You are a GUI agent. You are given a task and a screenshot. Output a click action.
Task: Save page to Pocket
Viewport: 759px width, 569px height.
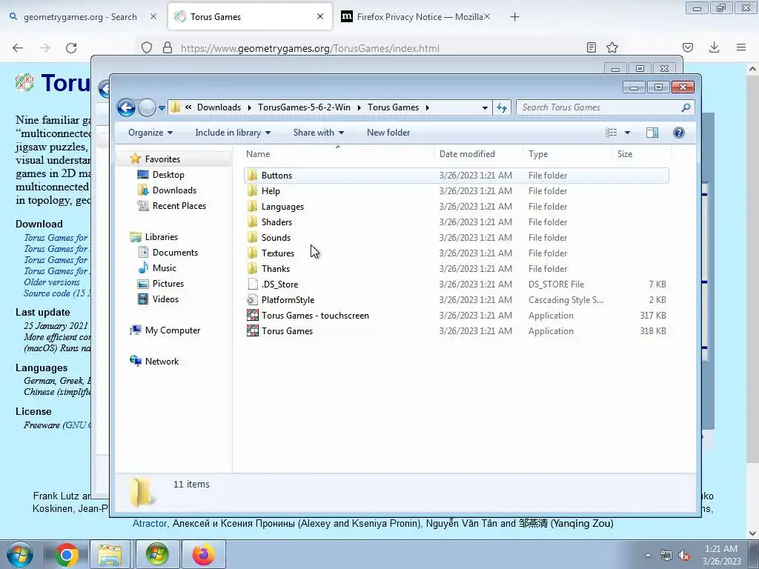click(687, 47)
